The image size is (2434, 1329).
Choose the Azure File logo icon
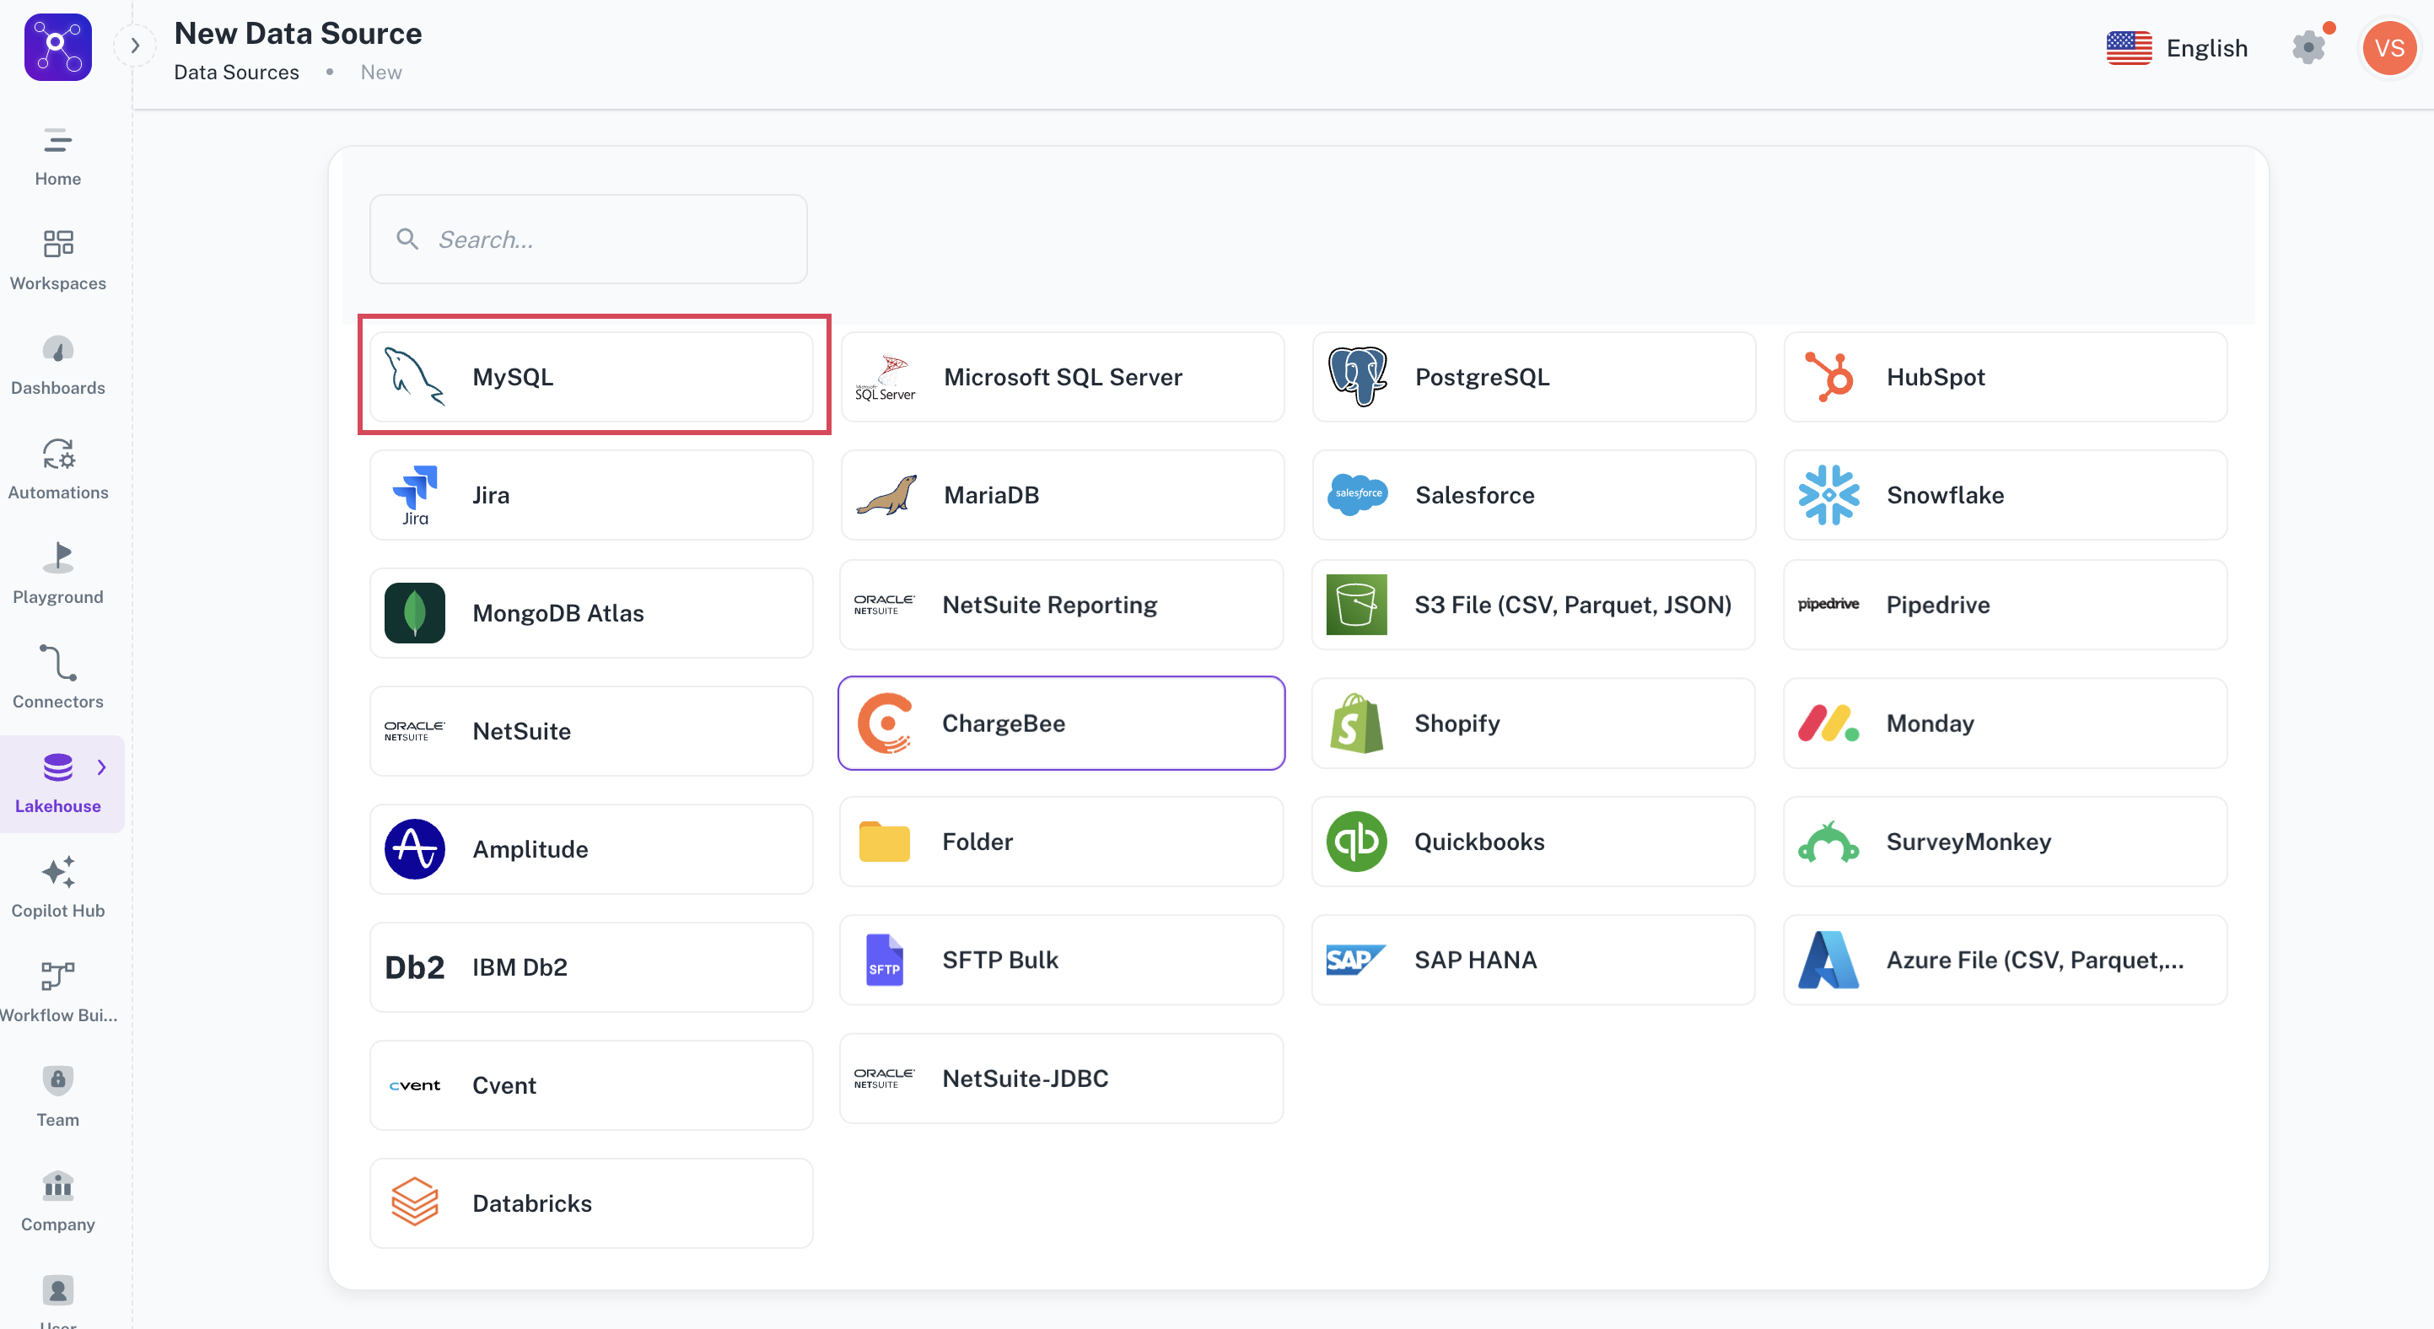(1828, 960)
